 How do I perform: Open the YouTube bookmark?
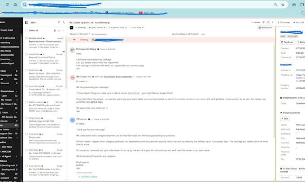coord(147,13)
